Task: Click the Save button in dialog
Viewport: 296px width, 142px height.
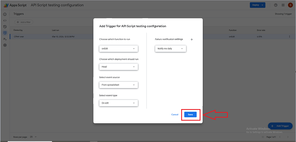Action: tap(190, 114)
